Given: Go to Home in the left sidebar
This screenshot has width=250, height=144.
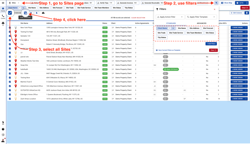Looking at the screenshot, I should pyautogui.click(x=3, y=9).
